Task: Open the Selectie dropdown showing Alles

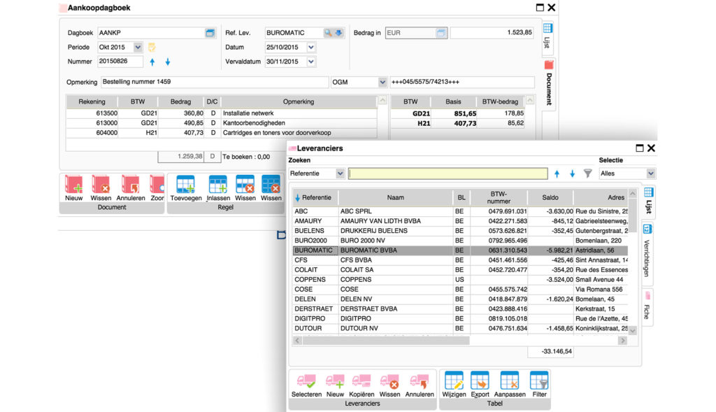Action: coord(651,173)
